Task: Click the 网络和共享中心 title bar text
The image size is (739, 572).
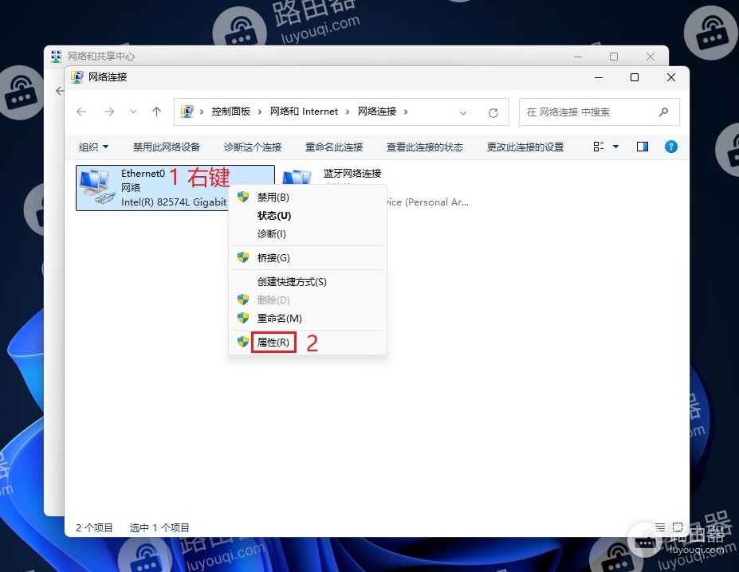Action: point(101,57)
